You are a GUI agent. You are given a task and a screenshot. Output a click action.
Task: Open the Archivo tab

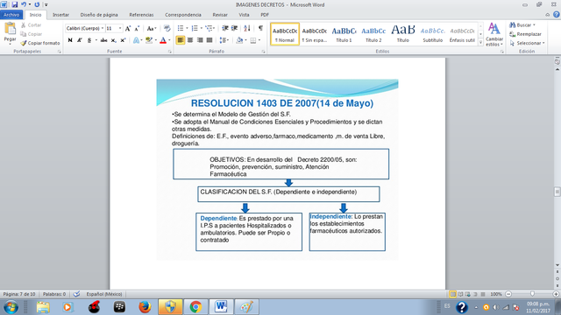click(x=11, y=15)
